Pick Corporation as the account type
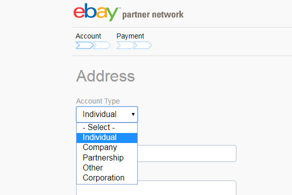 coord(107,178)
